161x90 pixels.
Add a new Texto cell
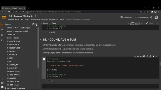click(x=53, y=23)
